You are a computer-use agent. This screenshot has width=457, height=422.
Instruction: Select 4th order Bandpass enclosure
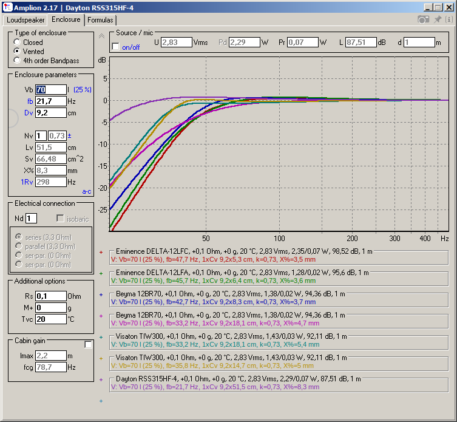(17, 60)
